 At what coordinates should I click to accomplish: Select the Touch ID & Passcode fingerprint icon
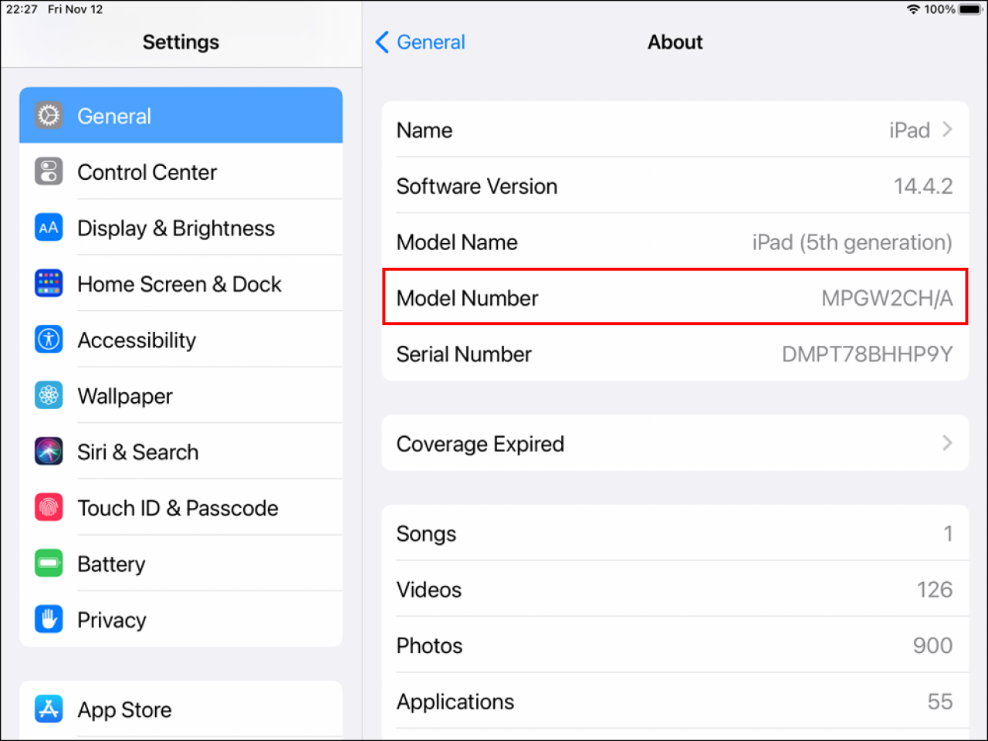click(x=49, y=507)
